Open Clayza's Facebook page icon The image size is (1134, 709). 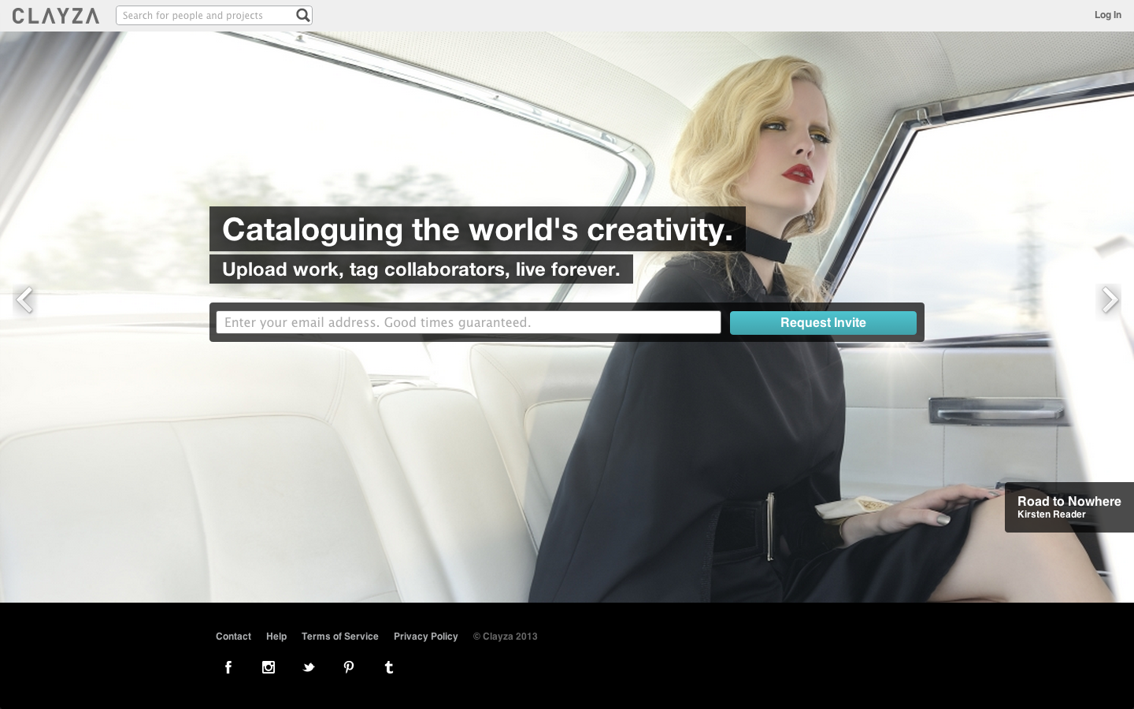tap(228, 667)
